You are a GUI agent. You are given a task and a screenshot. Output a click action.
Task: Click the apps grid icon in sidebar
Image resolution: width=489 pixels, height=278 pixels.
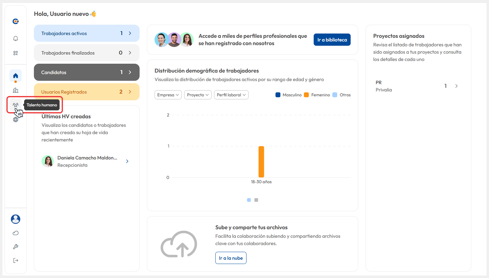coord(16,53)
